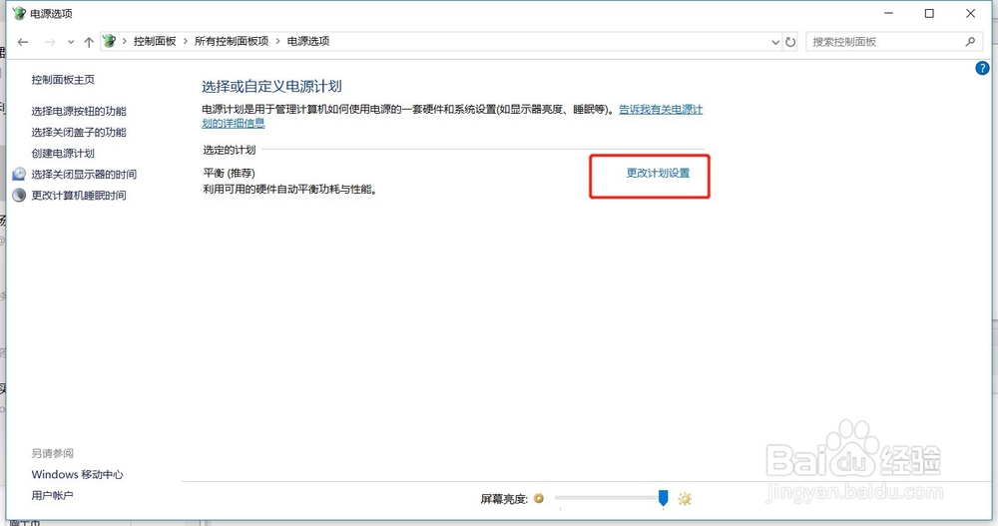The width and height of the screenshot is (998, 526).
Task: Go up one level with up arrow
Action: pos(89,42)
